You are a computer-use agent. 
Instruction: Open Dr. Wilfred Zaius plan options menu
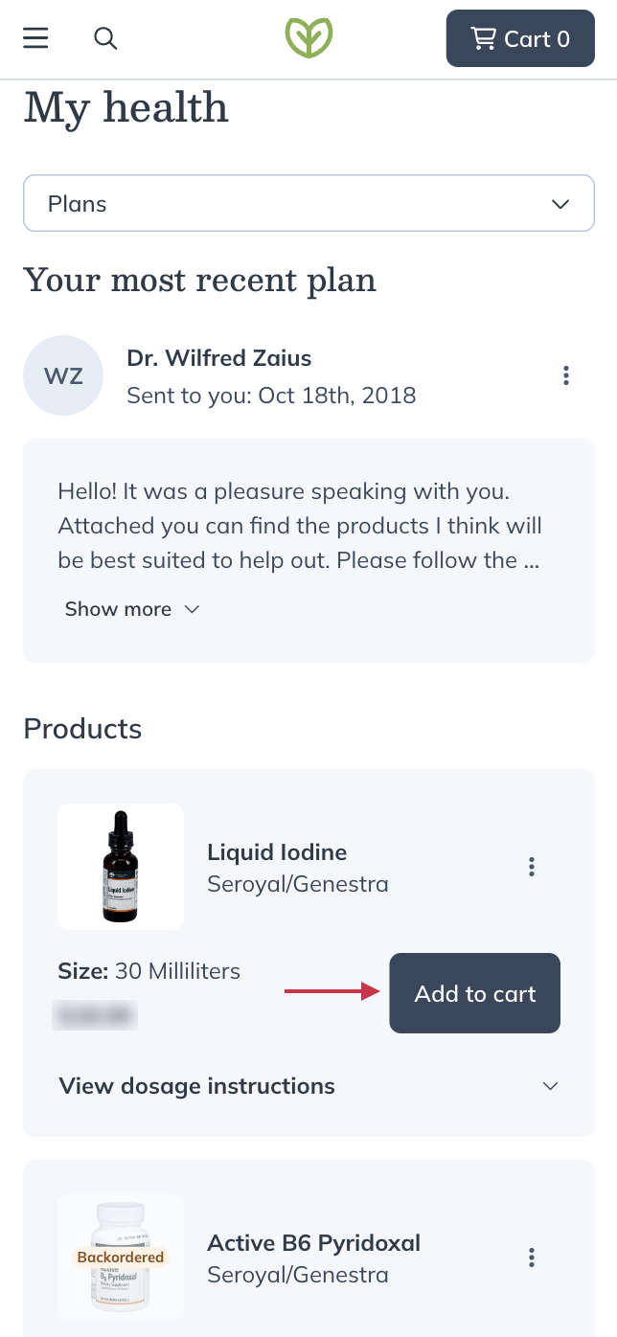tap(566, 375)
